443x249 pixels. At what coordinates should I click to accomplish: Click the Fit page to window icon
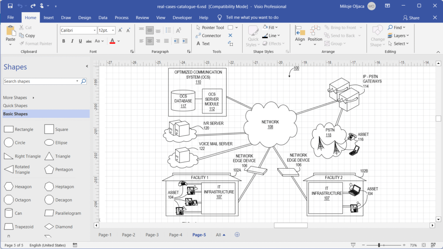(x=424, y=245)
